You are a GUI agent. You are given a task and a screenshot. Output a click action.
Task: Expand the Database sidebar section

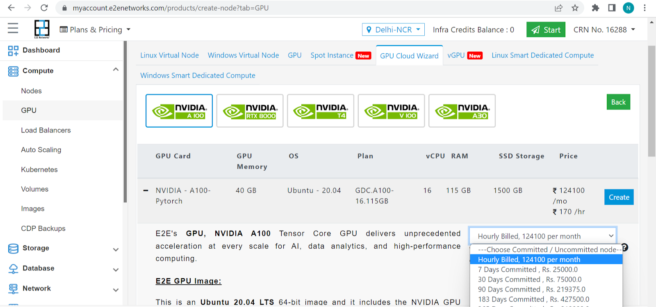pyautogui.click(x=116, y=270)
